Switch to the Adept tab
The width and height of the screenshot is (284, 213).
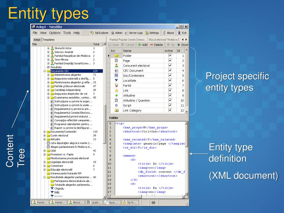point(37,40)
